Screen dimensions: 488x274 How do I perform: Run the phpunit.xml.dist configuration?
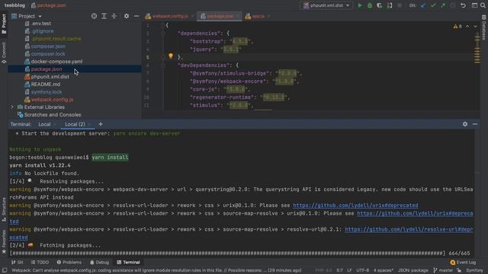[360, 5]
